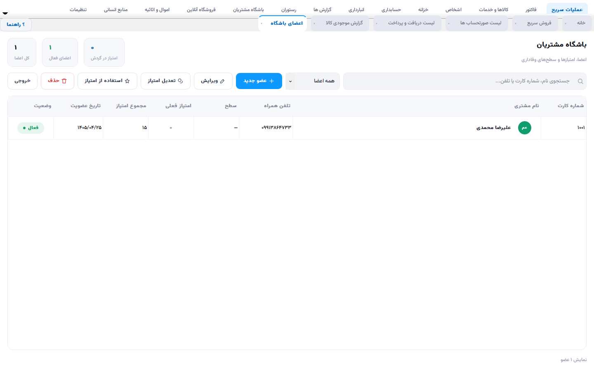594x371 pixels.
Task: Close the فروش سریع tab
Action: pos(516,23)
